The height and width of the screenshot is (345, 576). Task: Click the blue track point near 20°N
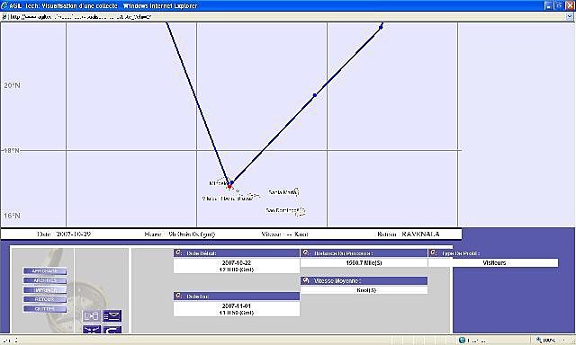(x=315, y=95)
